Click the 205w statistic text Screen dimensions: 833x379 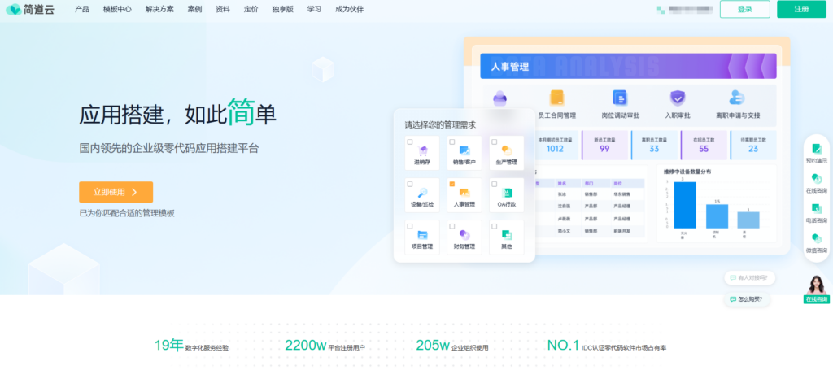click(433, 346)
